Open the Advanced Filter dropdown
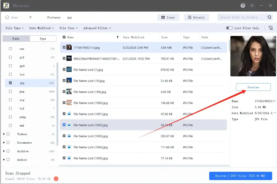The width and height of the screenshot is (277, 184). pos(97,28)
